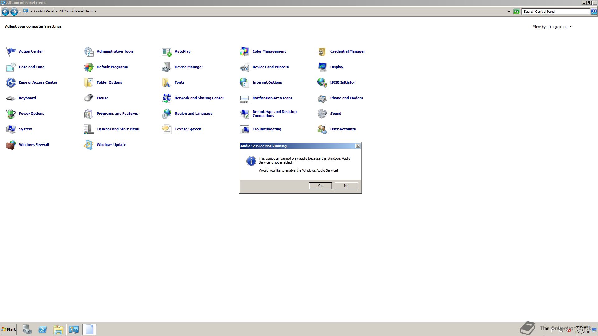Viewport: 598px width, 336px height.
Task: Open Color Management icon
Action: pyautogui.click(x=244, y=51)
